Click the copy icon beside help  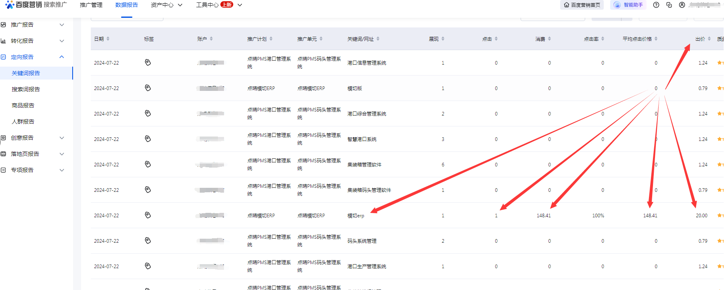669,5
